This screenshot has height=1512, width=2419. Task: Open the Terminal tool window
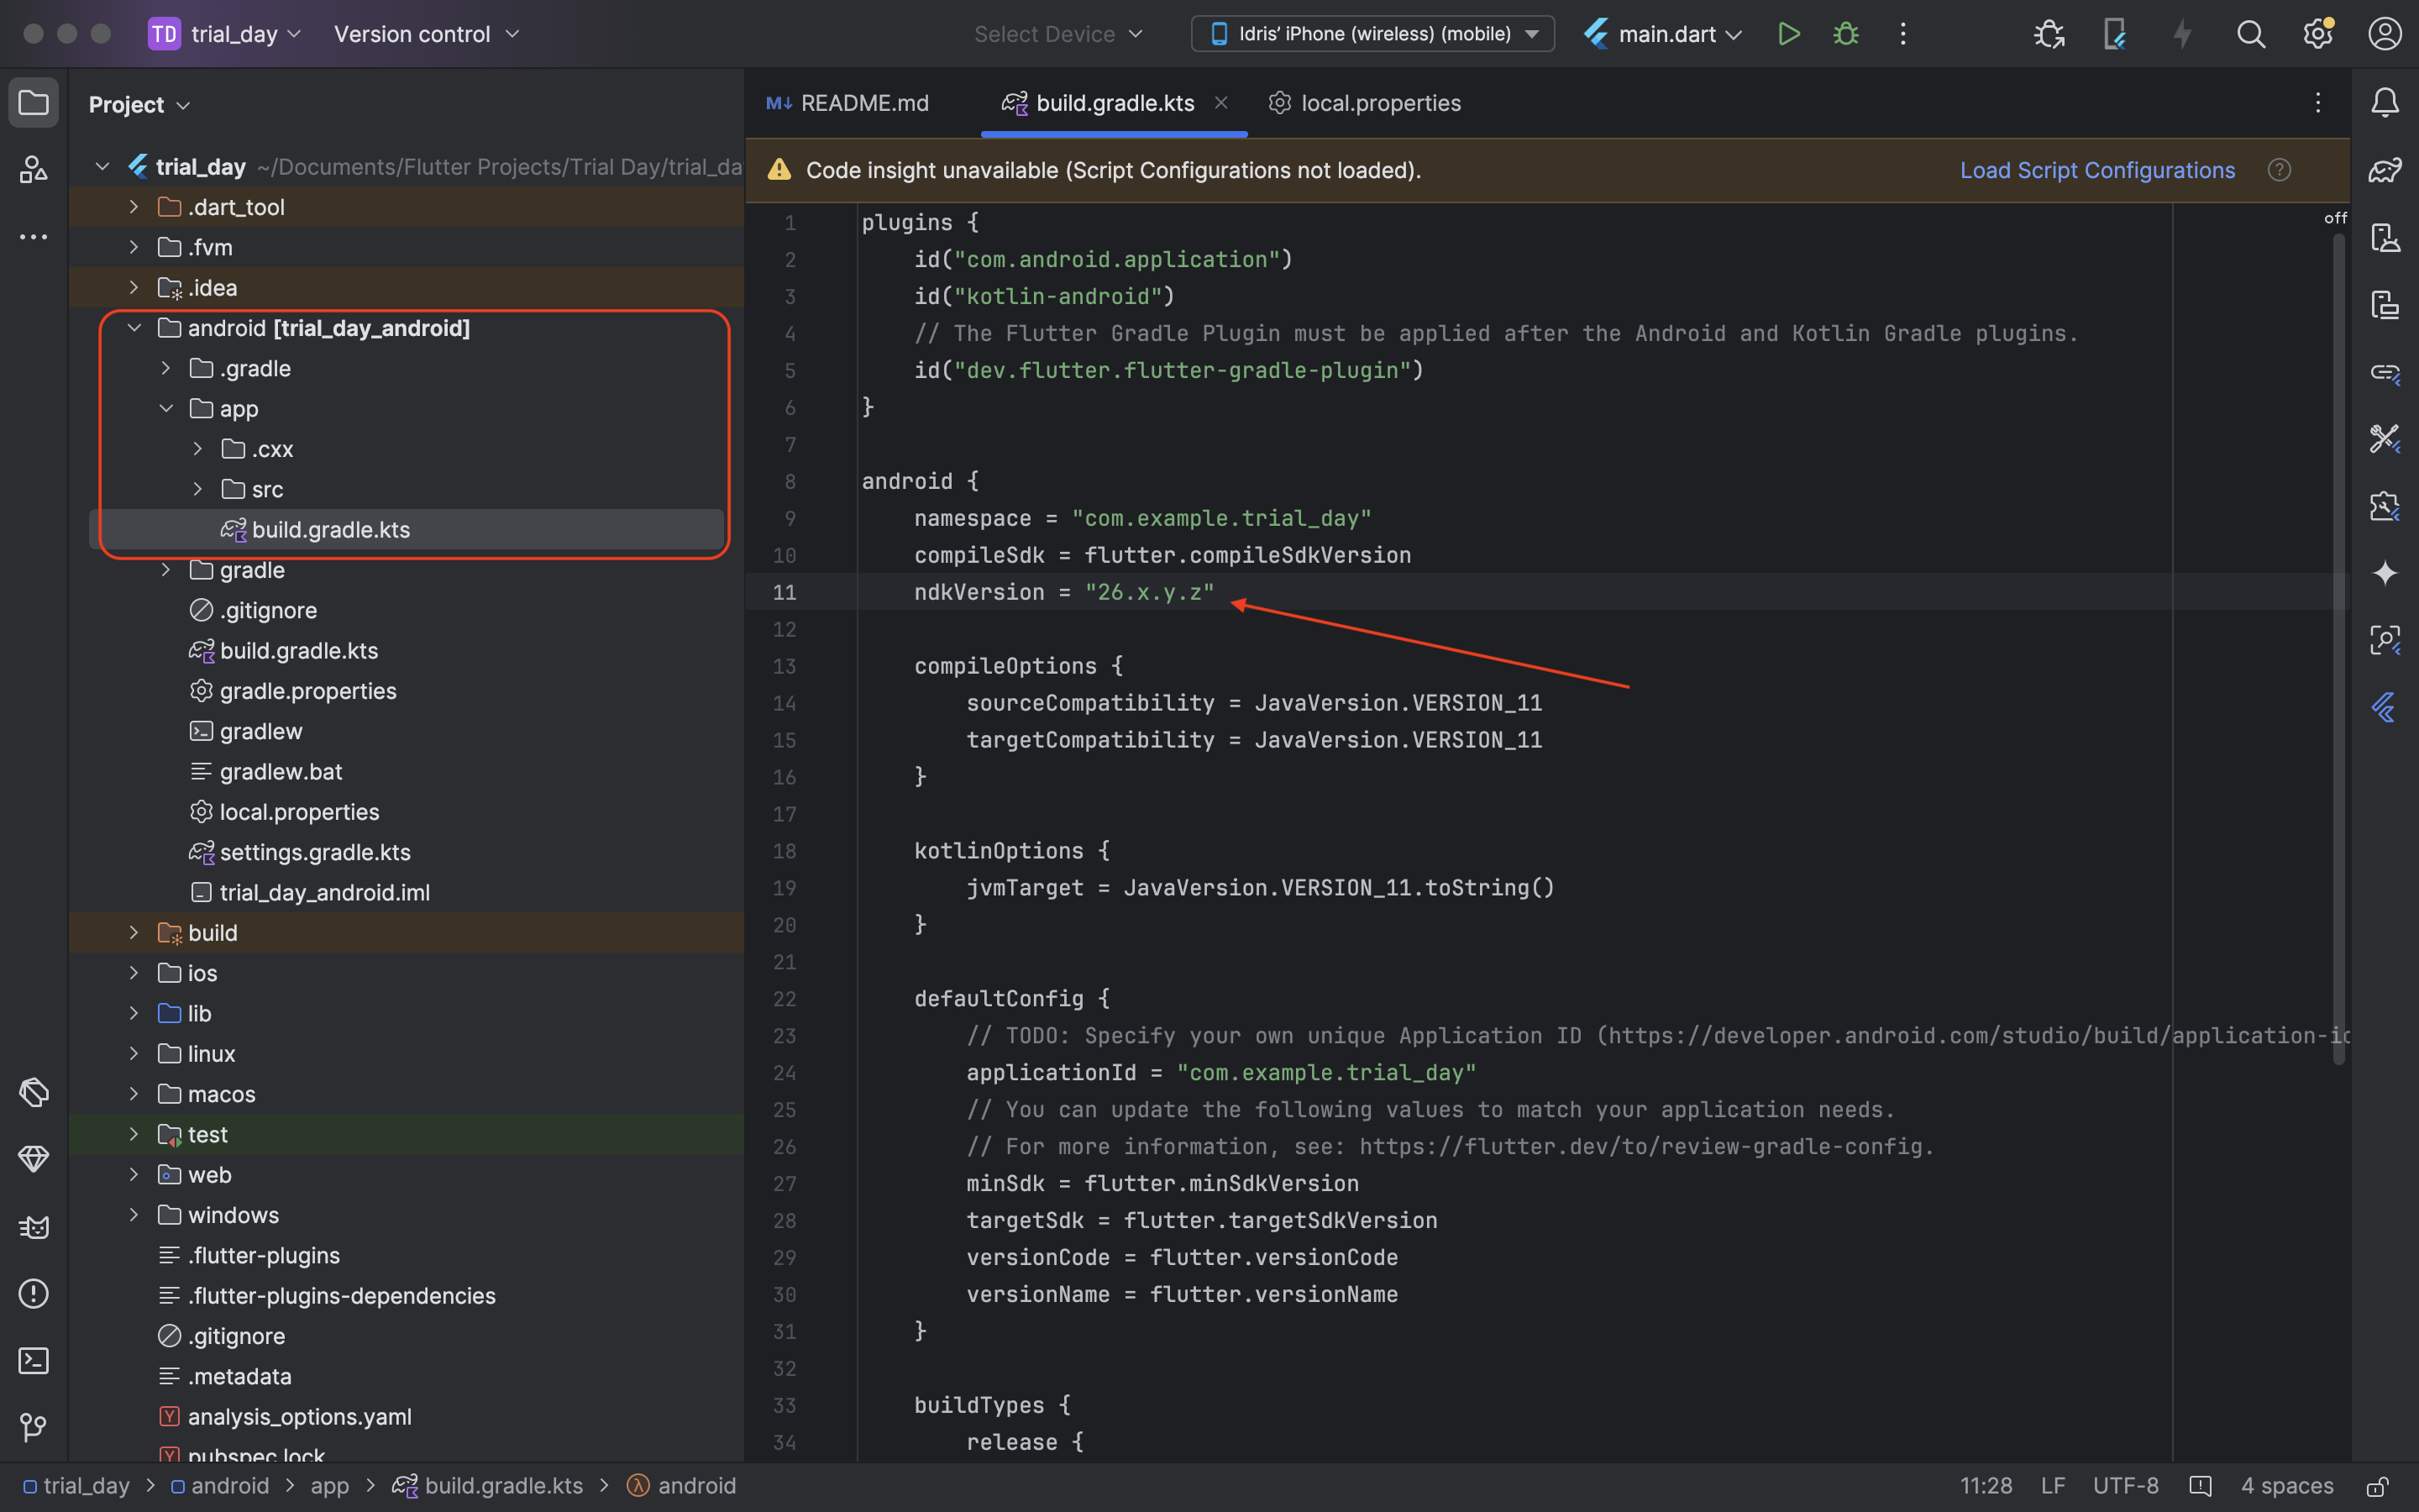tap(34, 1360)
